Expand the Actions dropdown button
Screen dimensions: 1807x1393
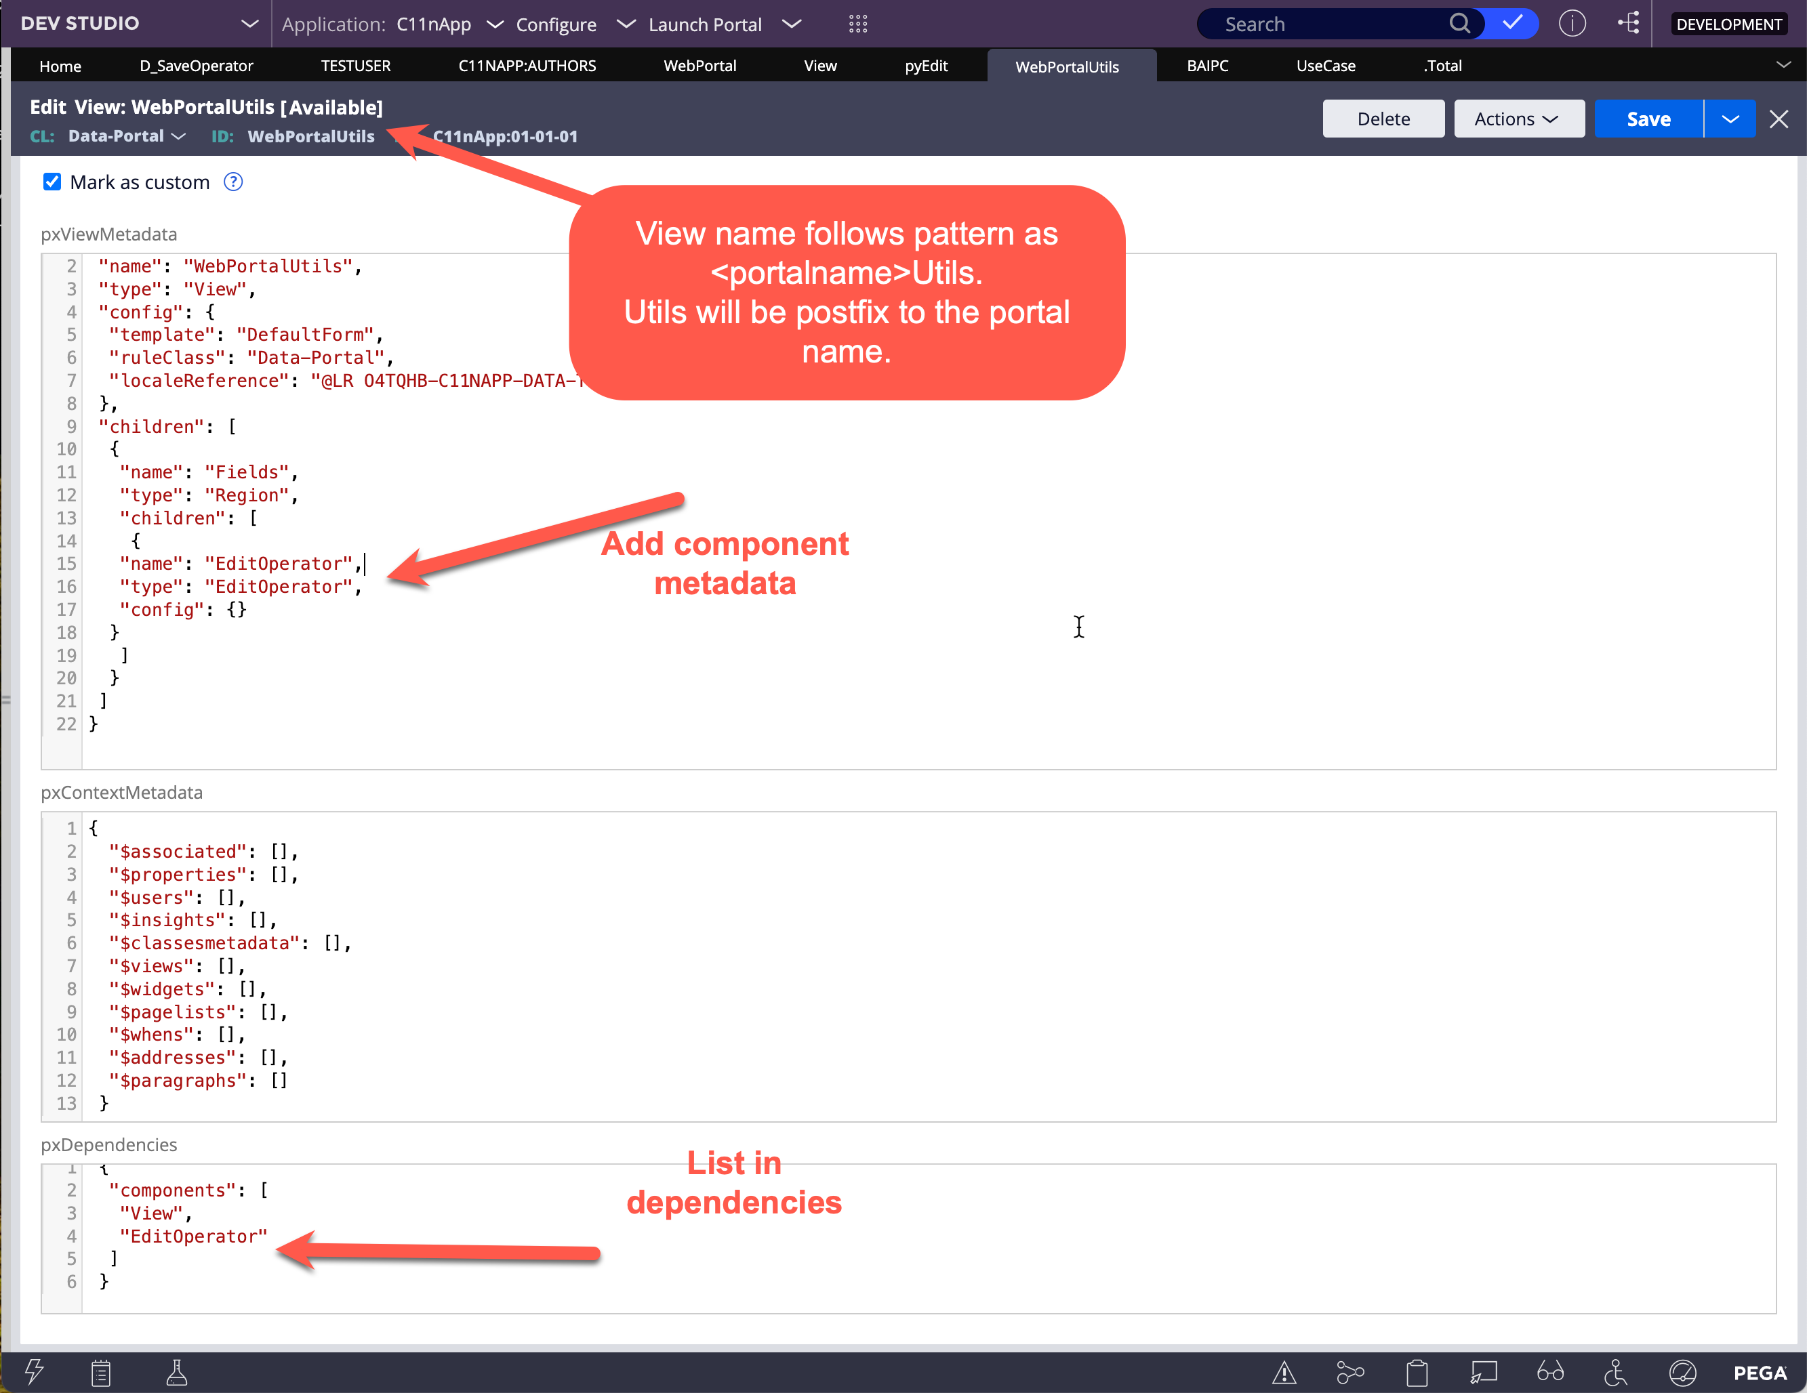click(x=1519, y=119)
